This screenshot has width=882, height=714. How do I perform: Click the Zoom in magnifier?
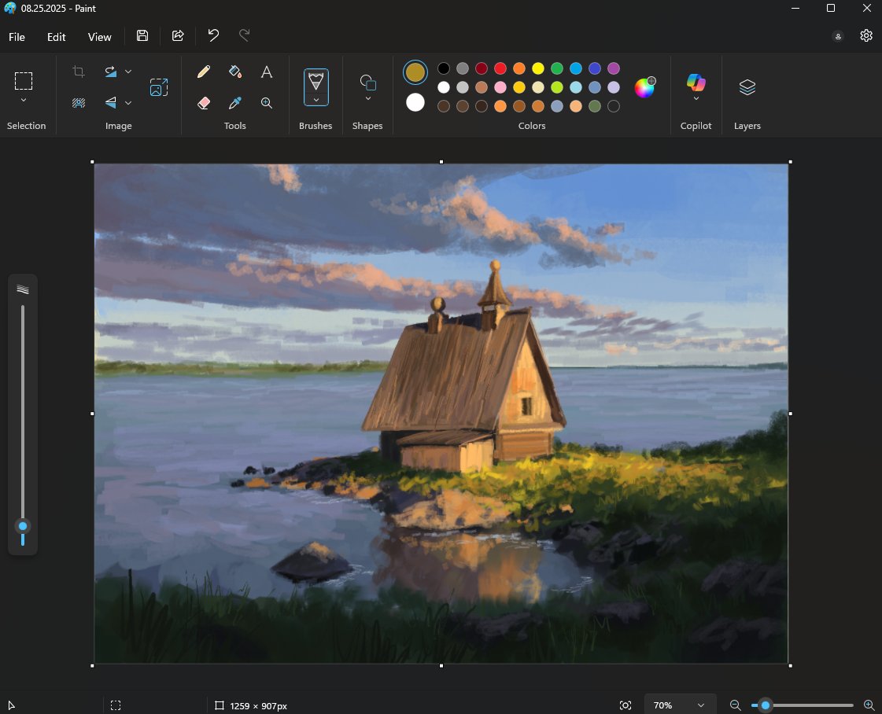coord(869,705)
